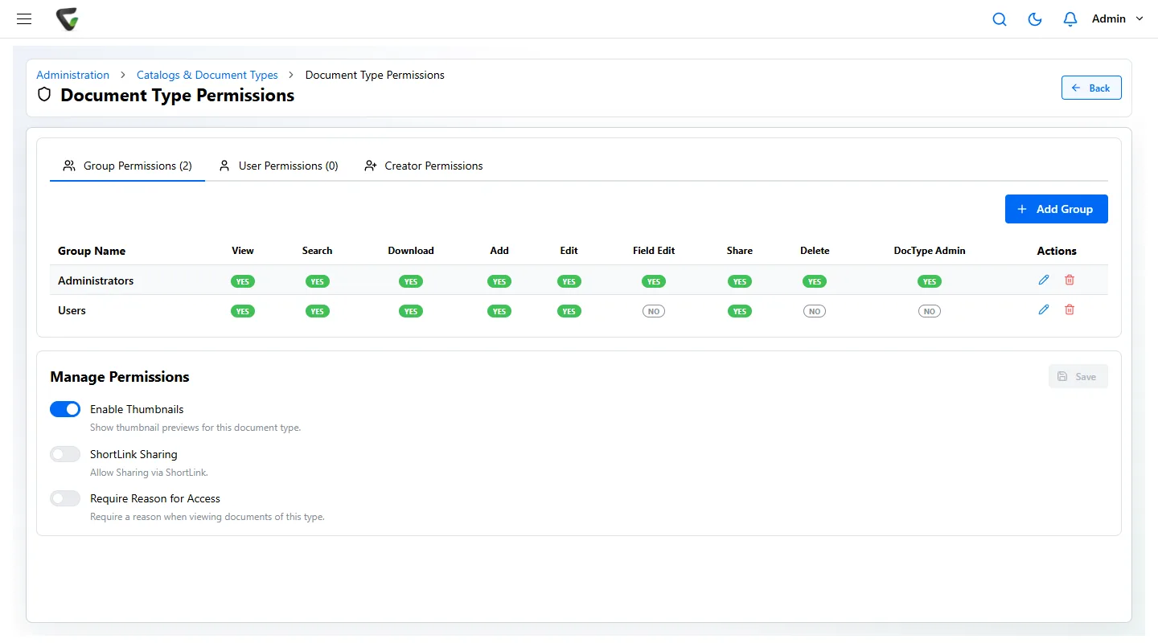Click the Actions column header

(1057, 251)
